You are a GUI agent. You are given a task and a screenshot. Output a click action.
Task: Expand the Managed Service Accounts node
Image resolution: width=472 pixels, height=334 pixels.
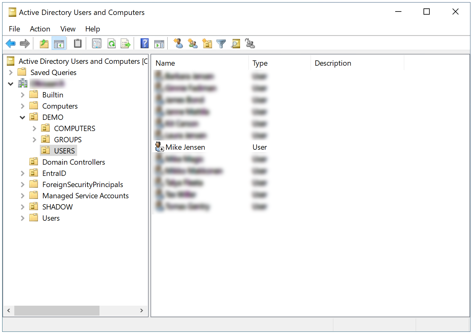(x=22, y=196)
